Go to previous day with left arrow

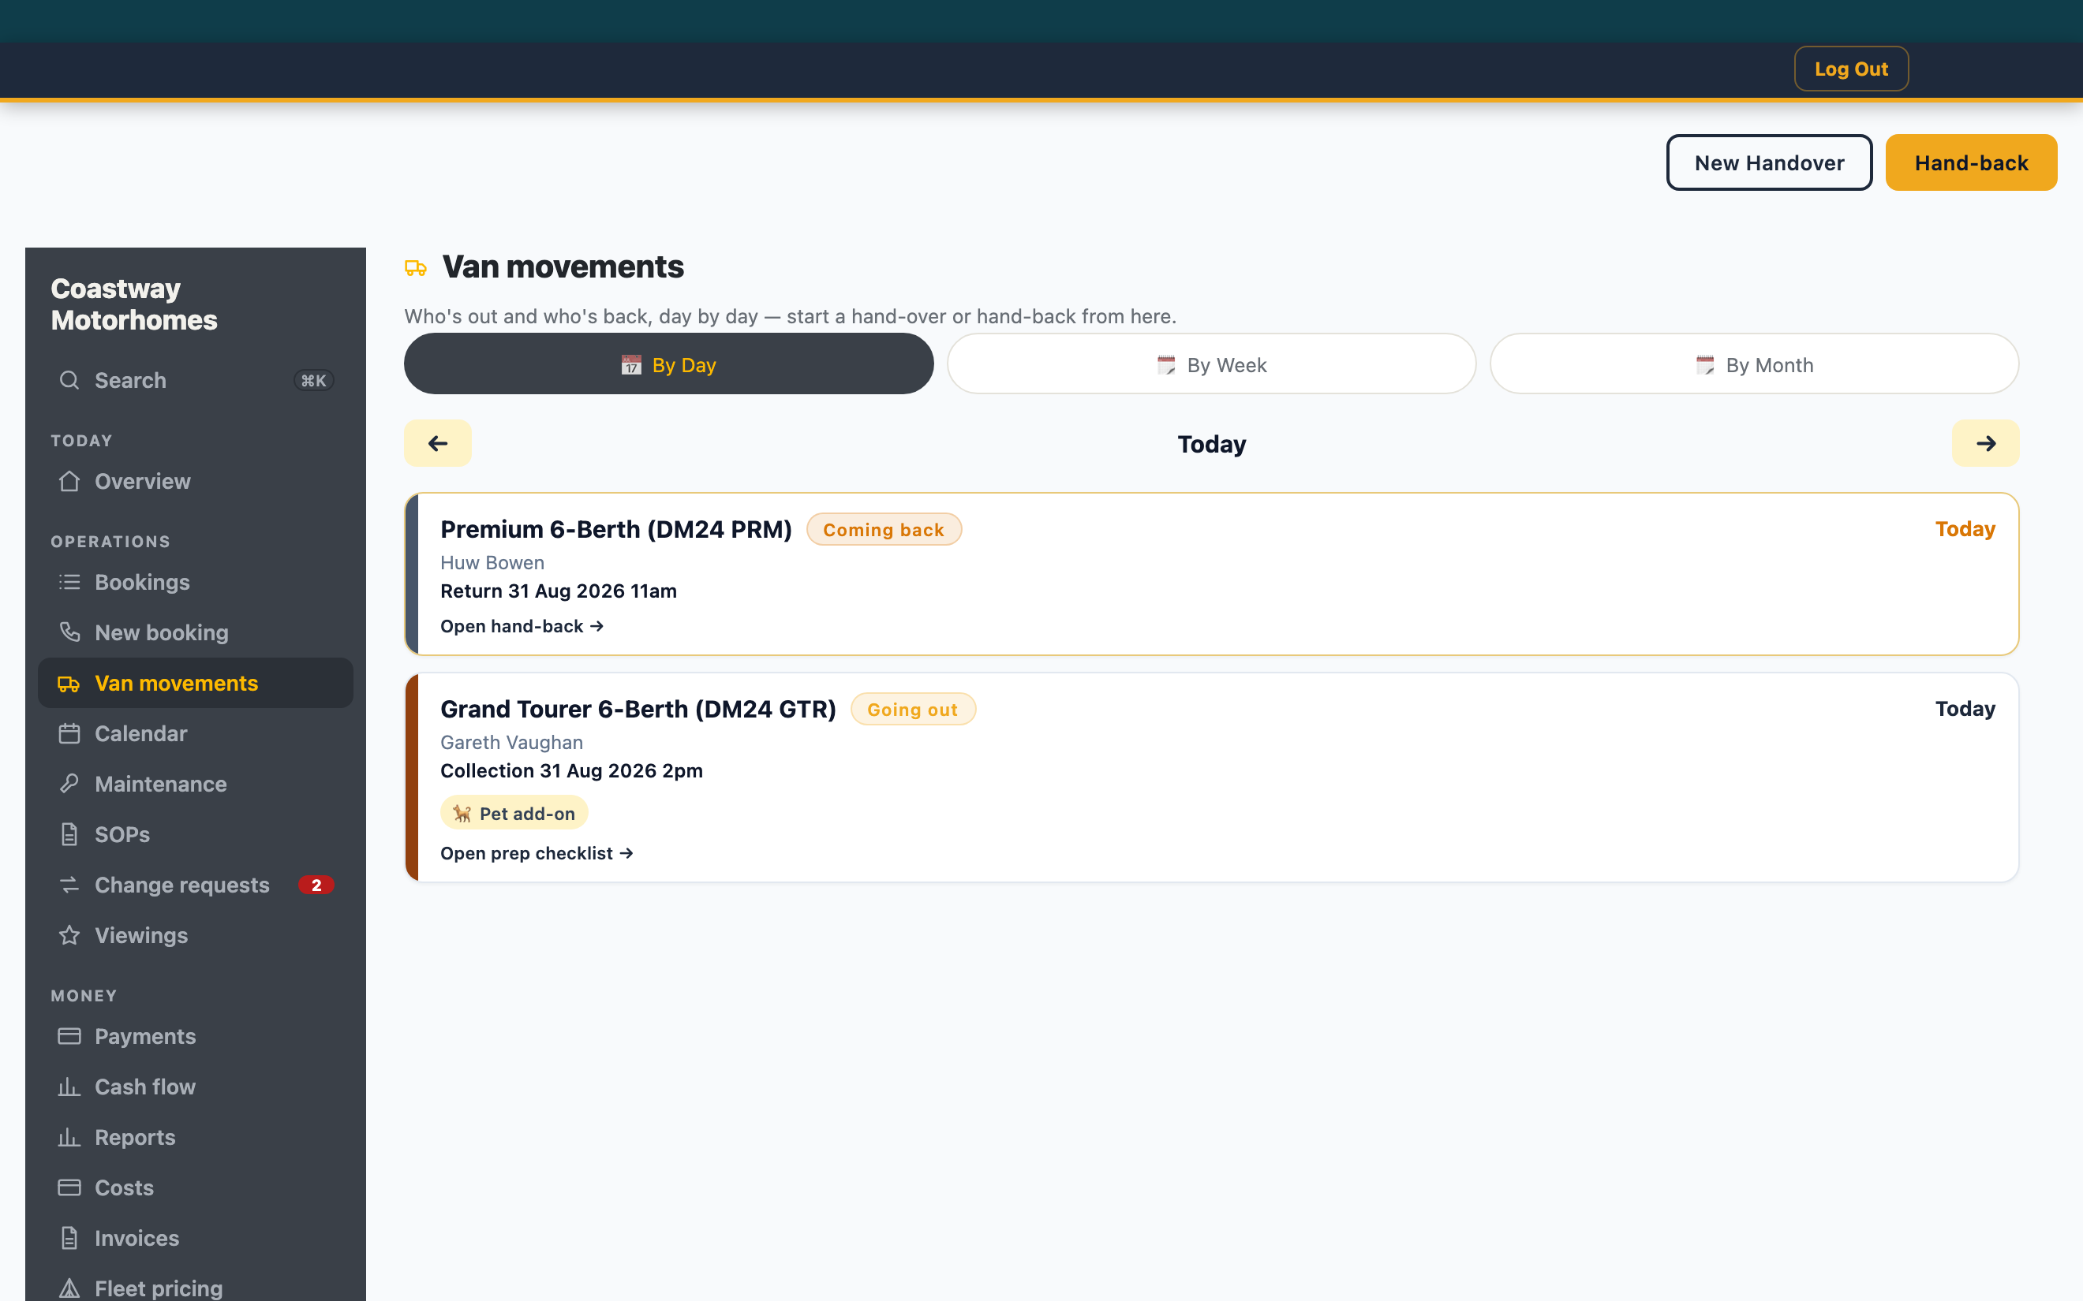pyautogui.click(x=438, y=443)
